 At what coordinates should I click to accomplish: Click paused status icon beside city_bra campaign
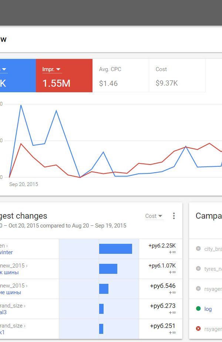pos(198,248)
